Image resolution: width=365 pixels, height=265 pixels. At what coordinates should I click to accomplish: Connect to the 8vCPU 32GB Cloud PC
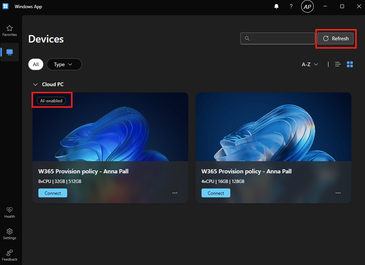(x=53, y=193)
